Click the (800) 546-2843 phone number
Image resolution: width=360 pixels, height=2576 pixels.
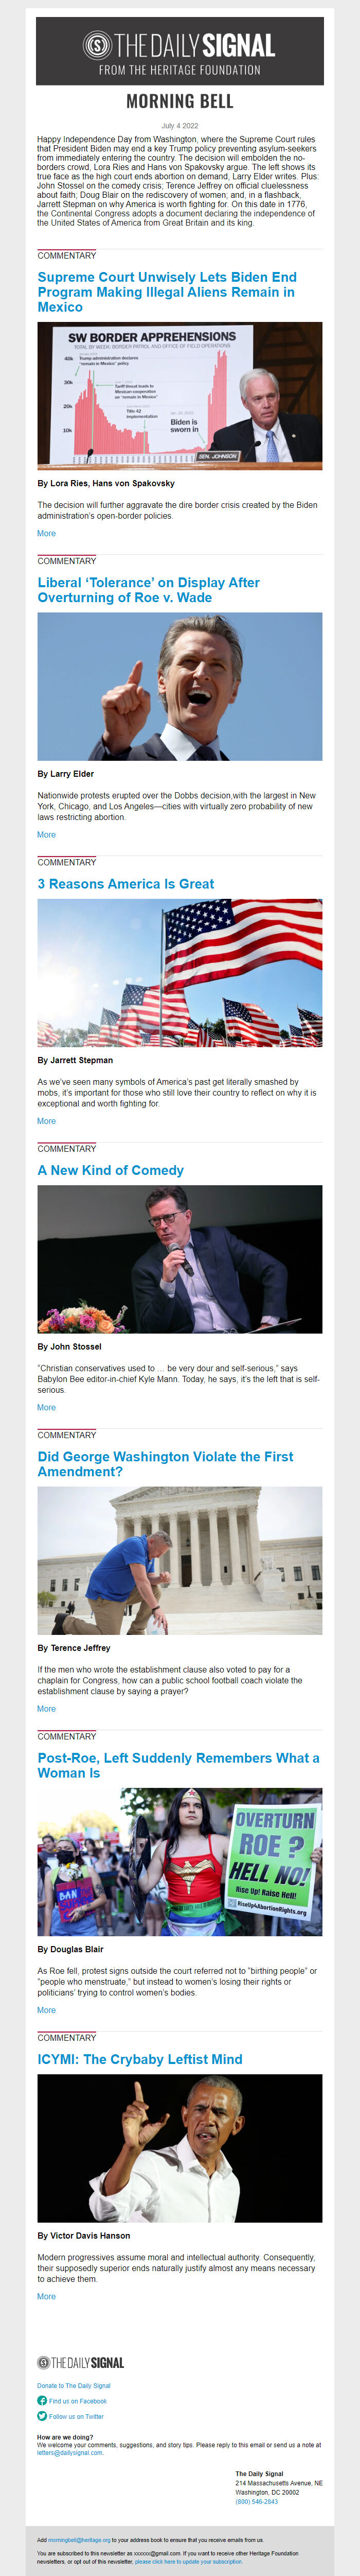click(256, 2501)
